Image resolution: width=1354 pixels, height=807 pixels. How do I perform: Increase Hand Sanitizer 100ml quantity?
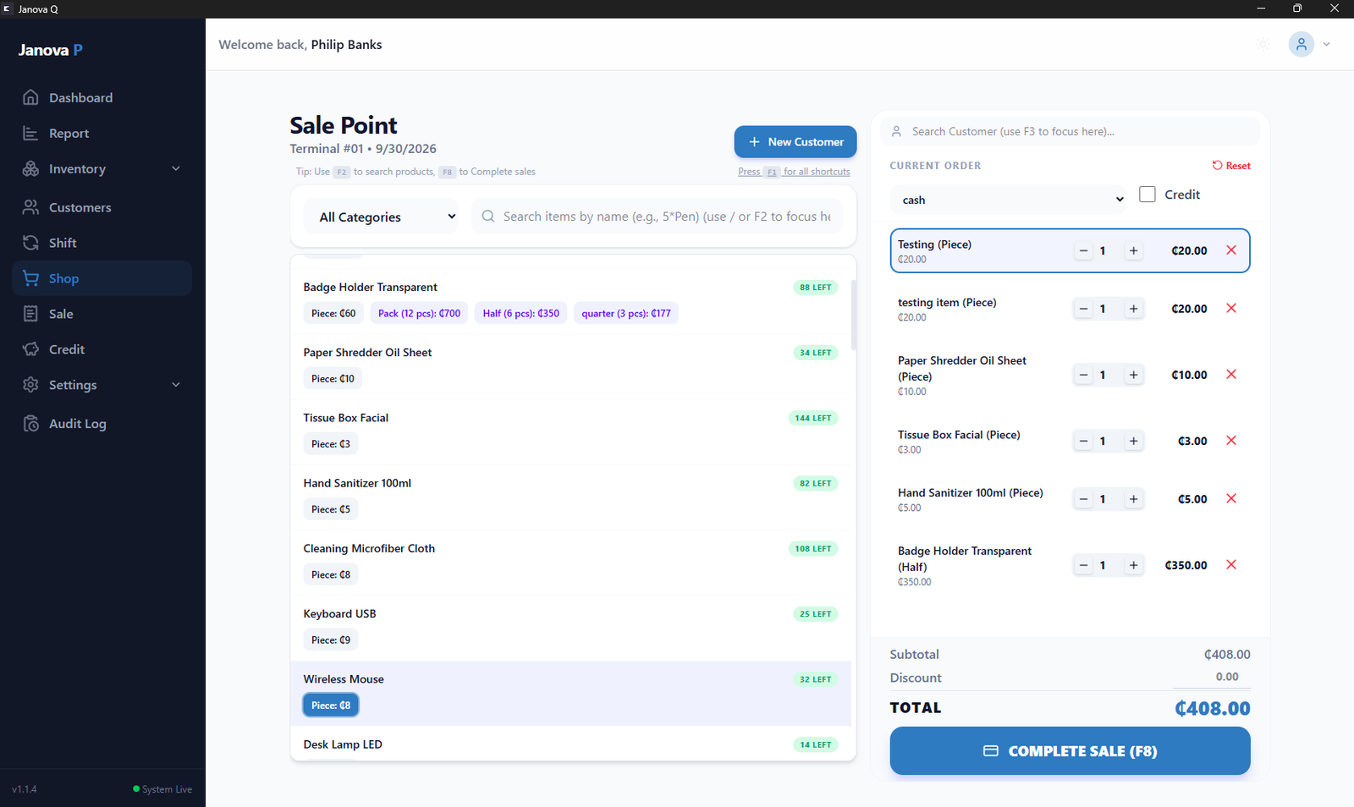pos(1133,500)
